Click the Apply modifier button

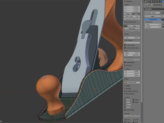(153, 16)
